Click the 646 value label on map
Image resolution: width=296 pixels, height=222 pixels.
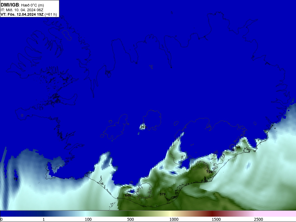pyautogui.click(x=128, y=195)
